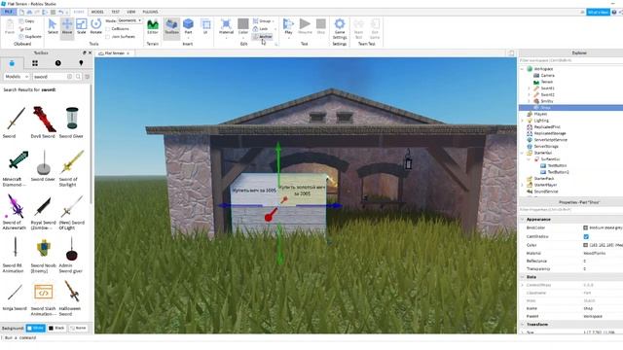Collapse the Appearance properties section
Image resolution: width=623 pixels, height=350 pixels.
point(523,220)
